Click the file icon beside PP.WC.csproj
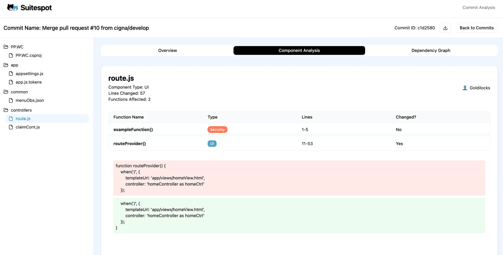Screen dimensions: 503x255 11,55
